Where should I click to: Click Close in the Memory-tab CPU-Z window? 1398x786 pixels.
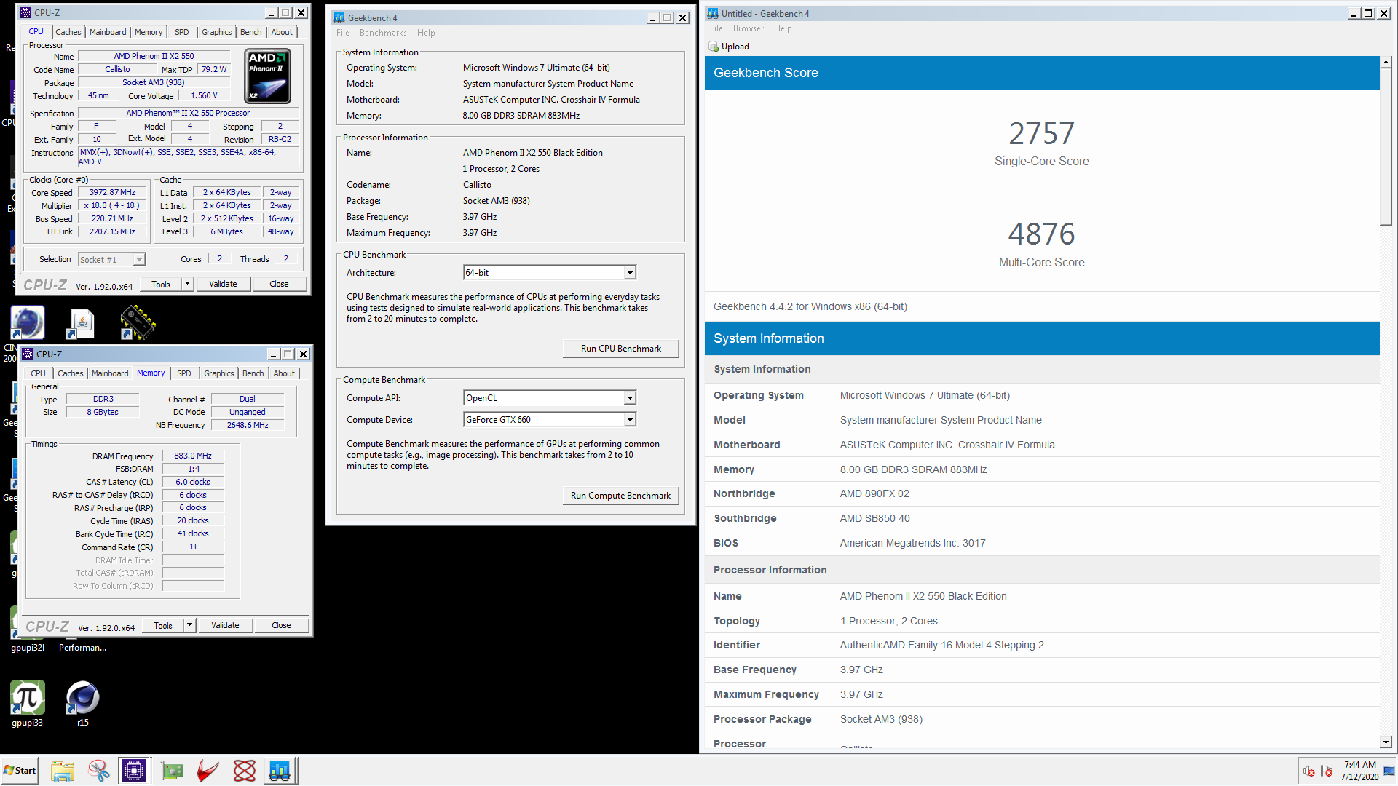[x=281, y=625]
